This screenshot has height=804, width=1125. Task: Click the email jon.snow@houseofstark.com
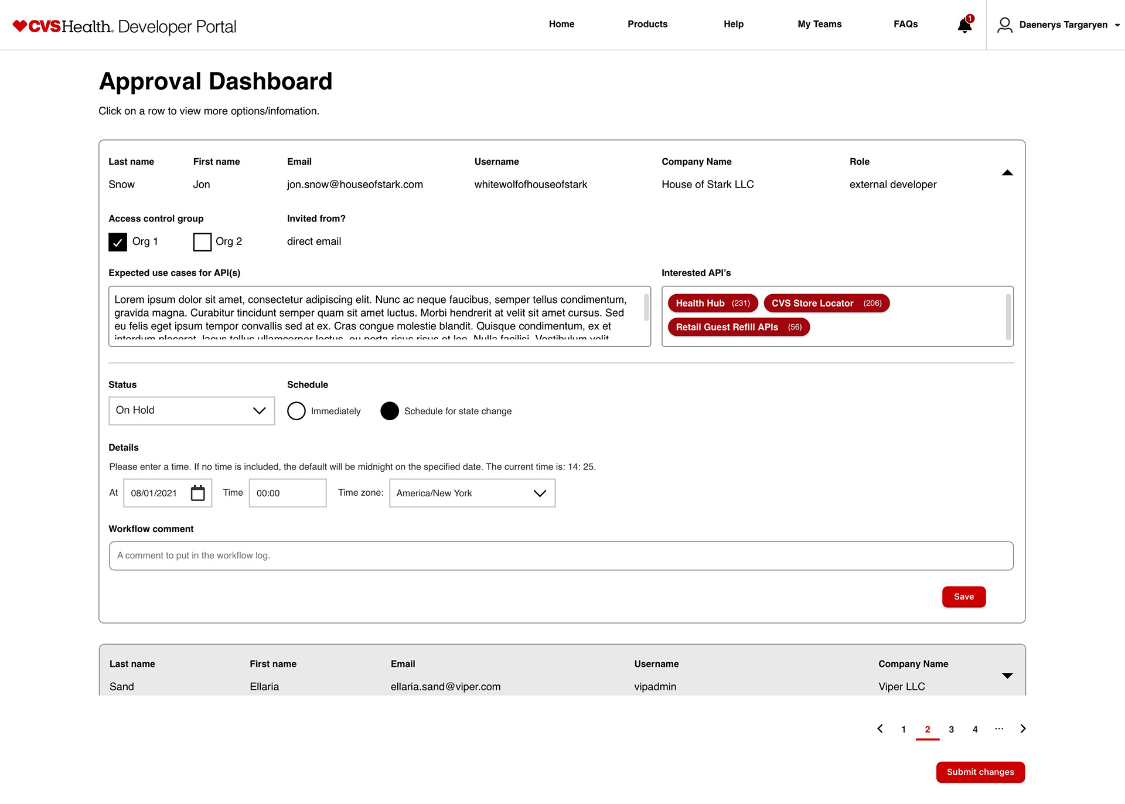pyautogui.click(x=354, y=185)
